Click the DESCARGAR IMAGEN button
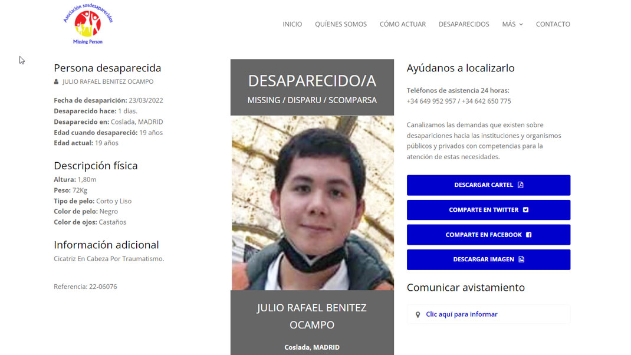The width and height of the screenshot is (631, 355). click(x=488, y=259)
